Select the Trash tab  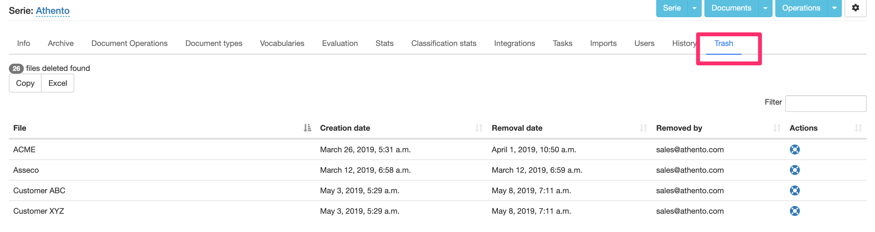[x=724, y=43]
